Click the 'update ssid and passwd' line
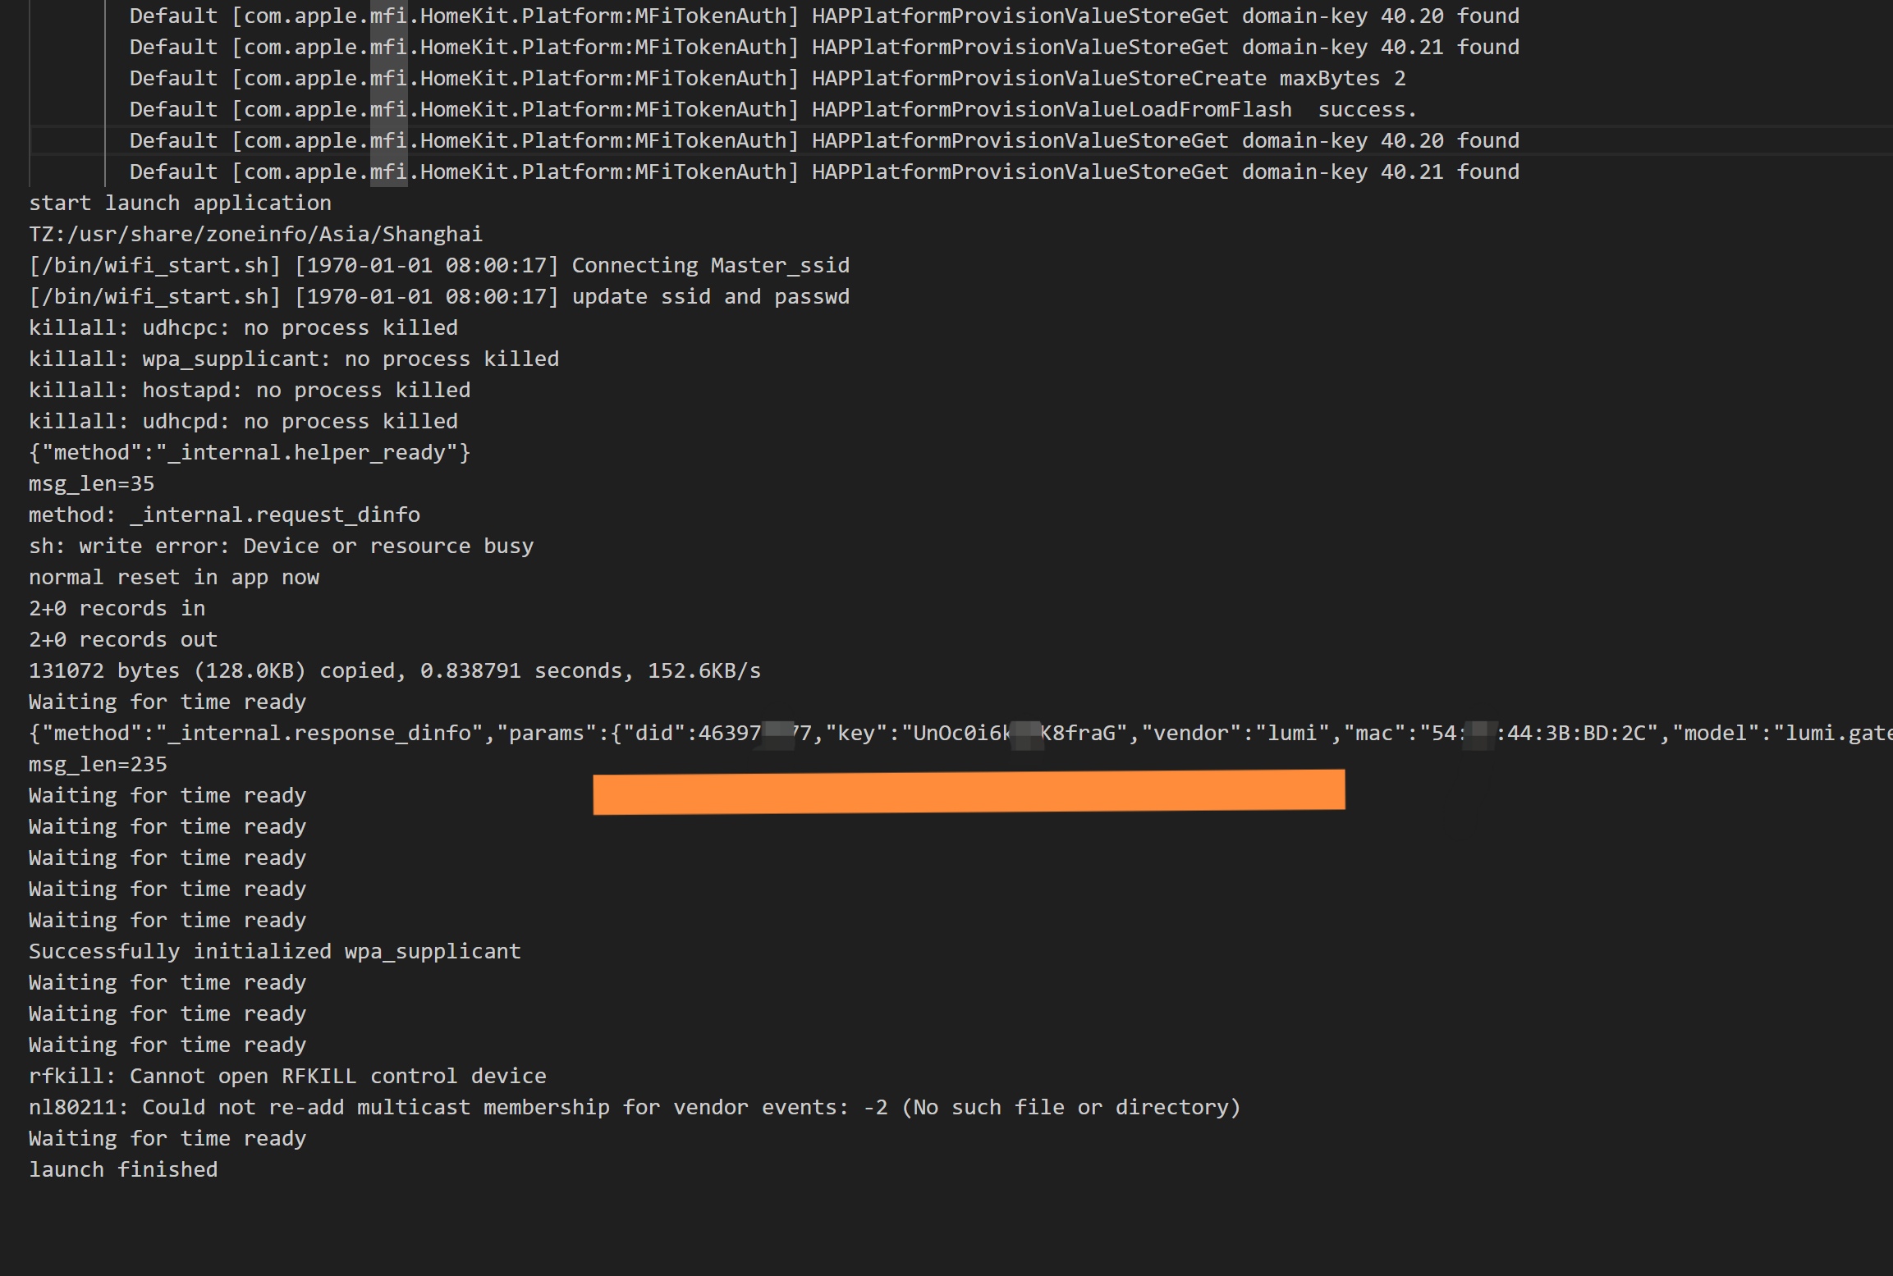 [x=439, y=296]
